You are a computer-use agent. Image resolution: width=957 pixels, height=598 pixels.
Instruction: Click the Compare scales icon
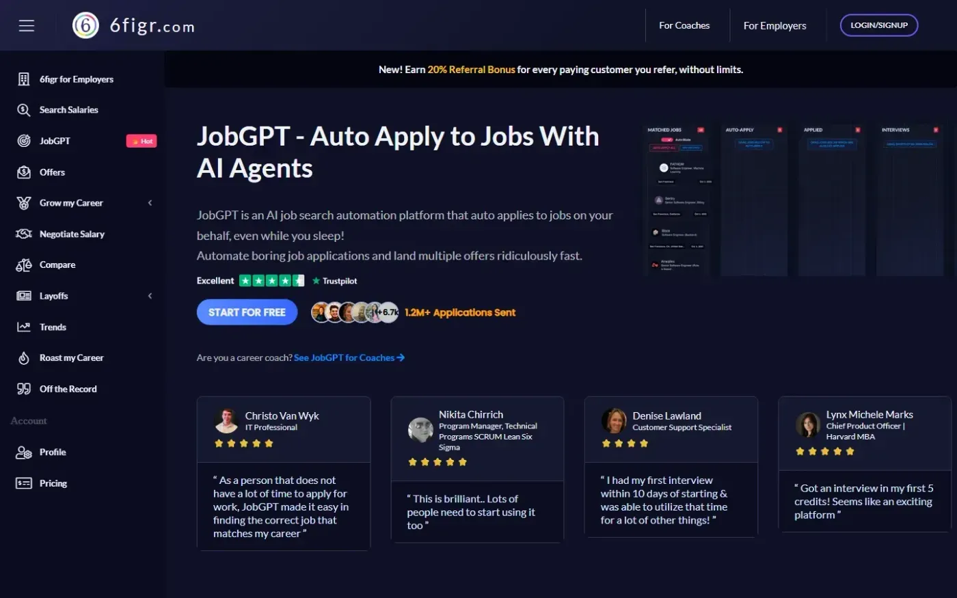(x=24, y=265)
